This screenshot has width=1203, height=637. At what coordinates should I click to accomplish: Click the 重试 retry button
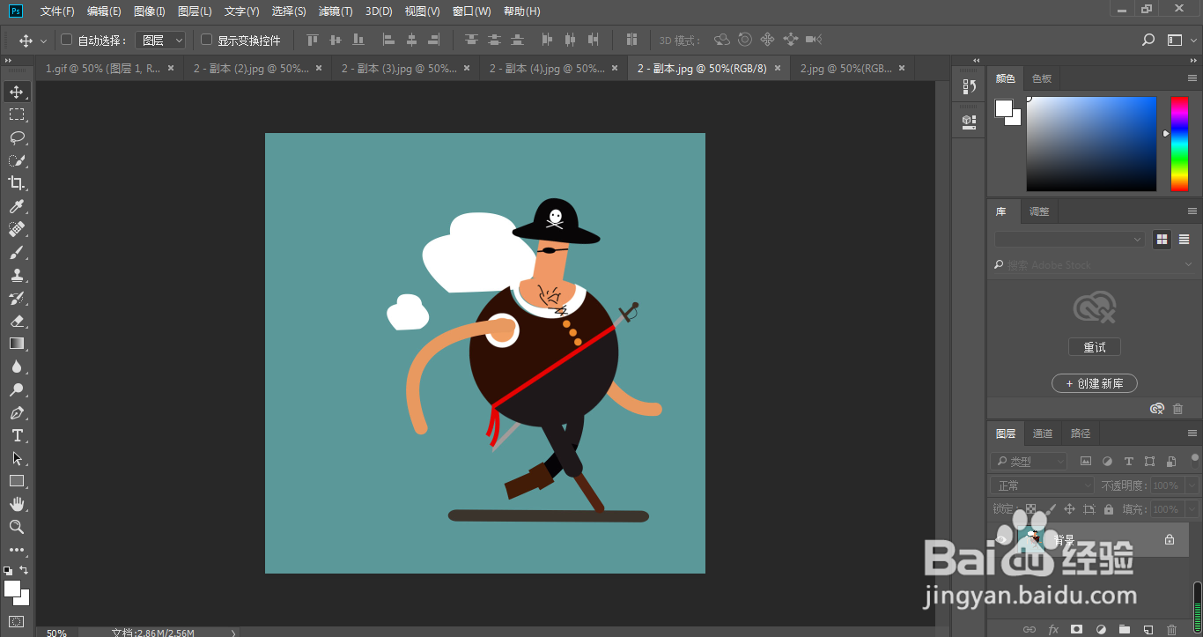(1095, 347)
